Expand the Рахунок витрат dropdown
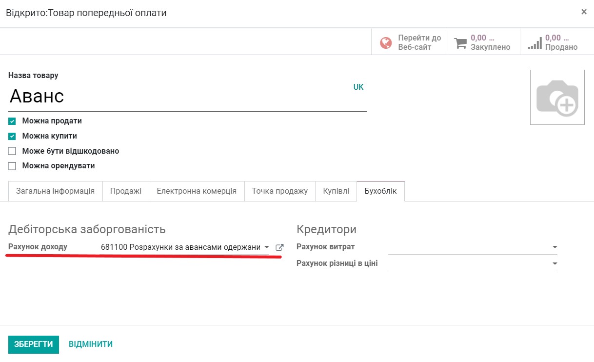 [x=554, y=247]
